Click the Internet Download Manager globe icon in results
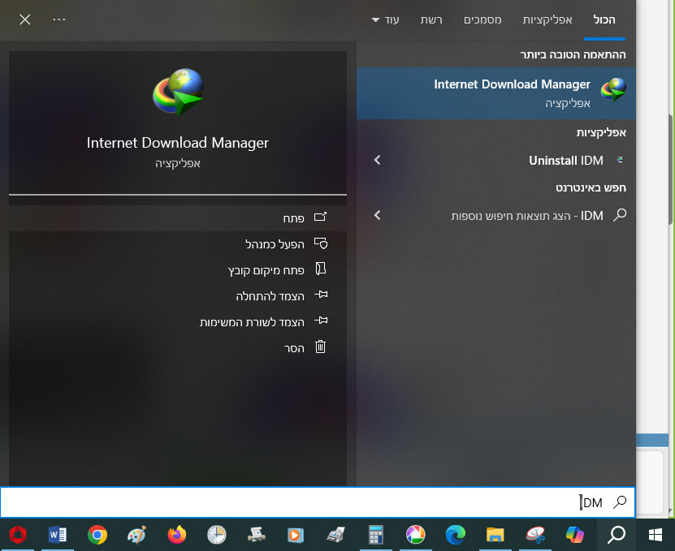Screen dimensions: 675x551 click(613, 89)
